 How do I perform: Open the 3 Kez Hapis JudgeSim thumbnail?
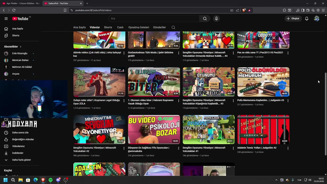pyautogui.click(x=263, y=130)
